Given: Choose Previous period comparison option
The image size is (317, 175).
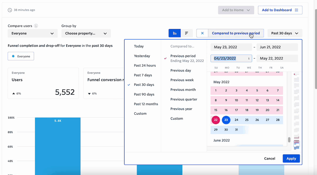Looking at the screenshot, I should pos(183,56).
